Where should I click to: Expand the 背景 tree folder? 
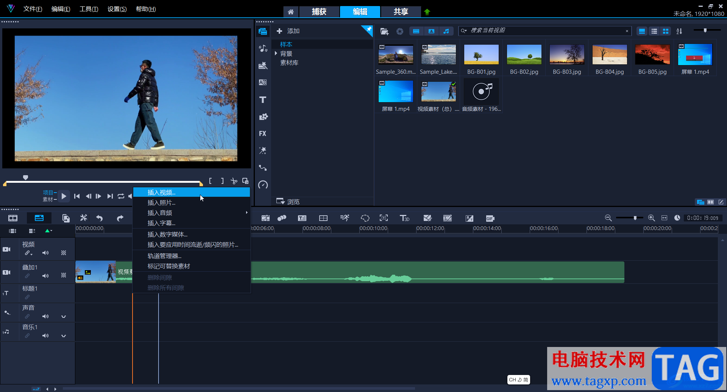[276, 53]
